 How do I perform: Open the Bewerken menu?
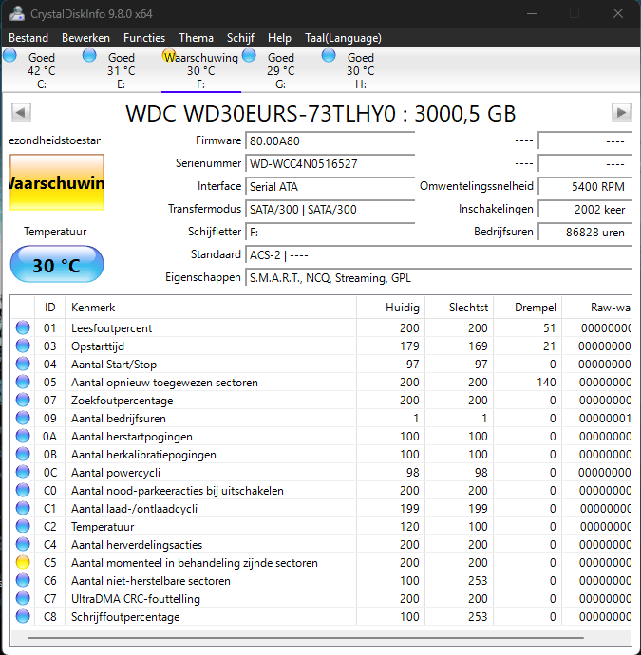click(85, 38)
